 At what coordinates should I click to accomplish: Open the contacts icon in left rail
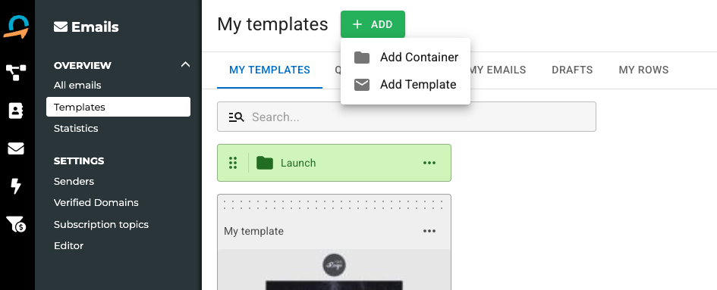coord(16,111)
